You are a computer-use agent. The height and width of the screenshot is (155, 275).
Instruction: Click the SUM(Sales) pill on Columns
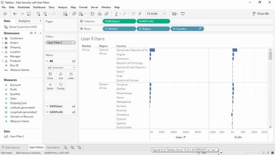[x=119, y=21]
